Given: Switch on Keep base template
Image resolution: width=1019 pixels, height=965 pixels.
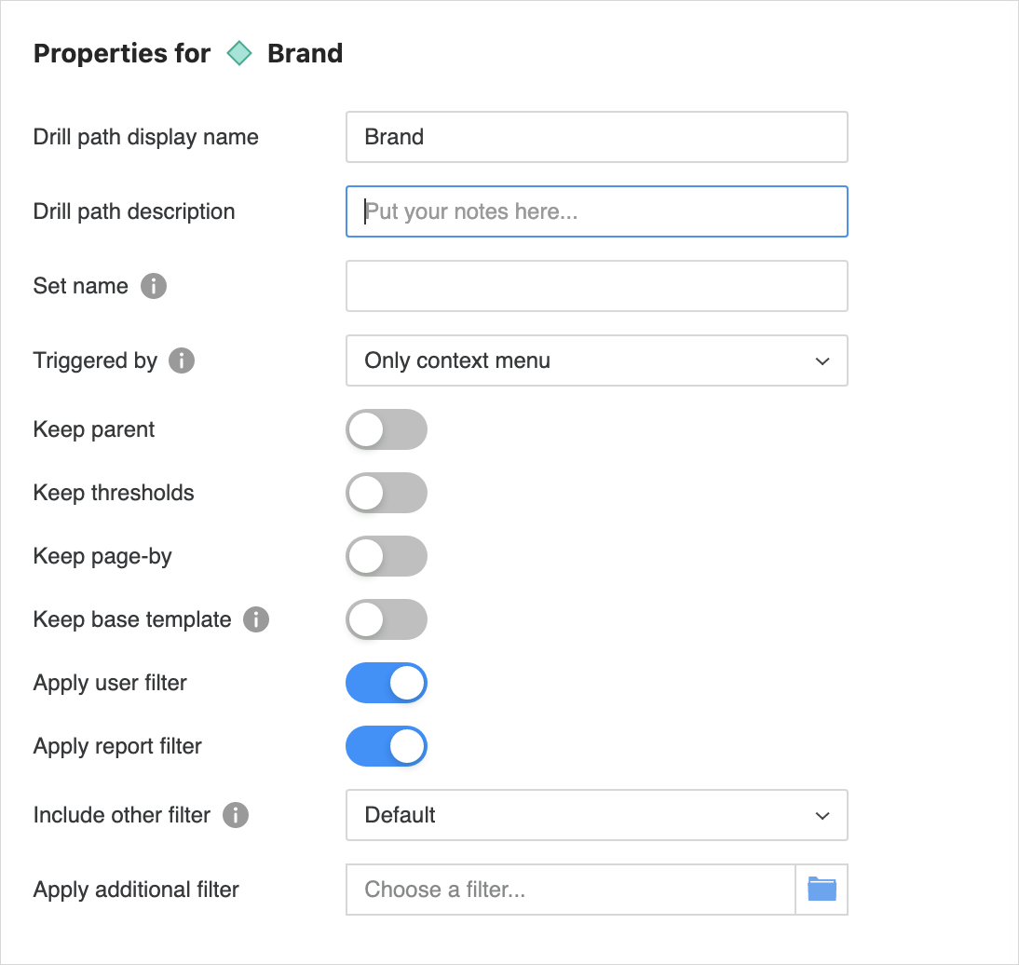Looking at the screenshot, I should point(386,619).
